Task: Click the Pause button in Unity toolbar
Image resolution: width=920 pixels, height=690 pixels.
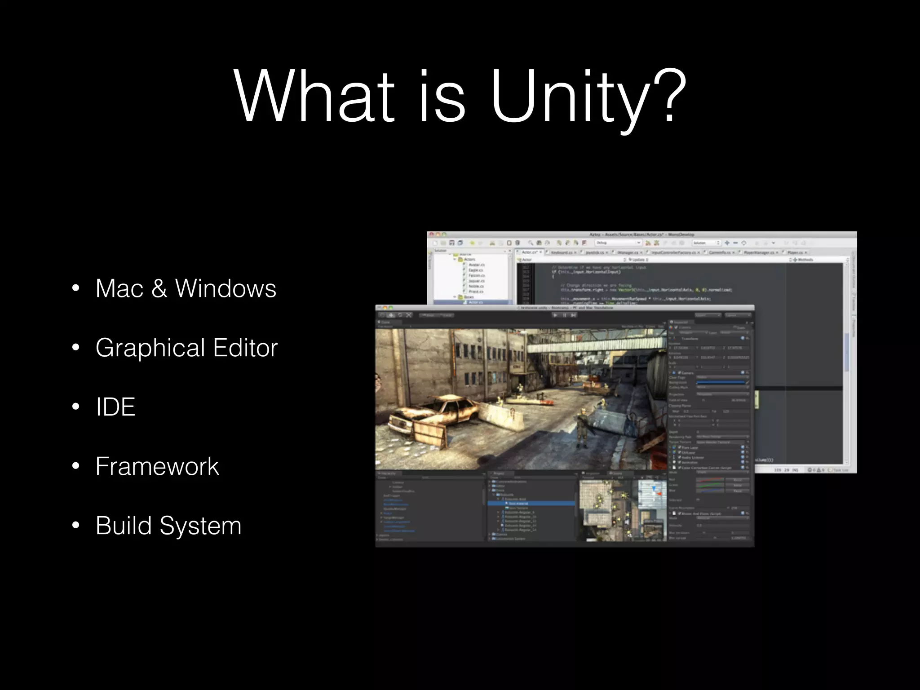Action: [565, 315]
